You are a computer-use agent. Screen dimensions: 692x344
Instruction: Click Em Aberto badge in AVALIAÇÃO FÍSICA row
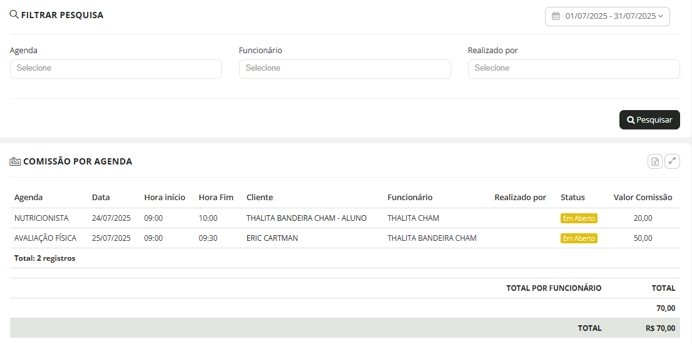click(x=579, y=238)
